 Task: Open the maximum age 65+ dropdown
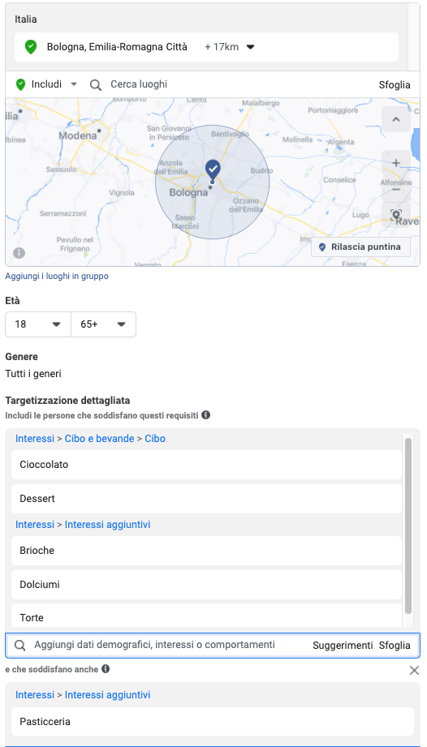pyautogui.click(x=103, y=324)
